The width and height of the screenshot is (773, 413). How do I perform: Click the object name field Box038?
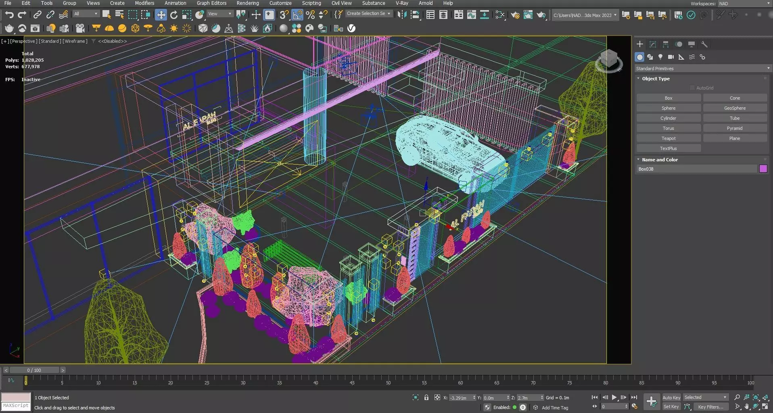click(697, 169)
